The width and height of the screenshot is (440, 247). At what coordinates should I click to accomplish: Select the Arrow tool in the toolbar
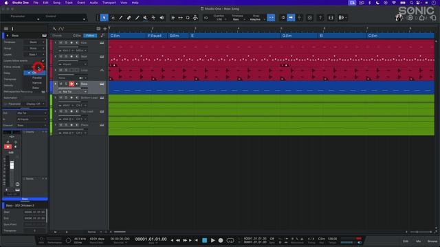(x=104, y=18)
